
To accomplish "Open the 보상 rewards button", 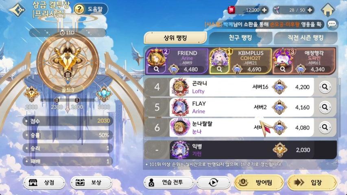I will click(x=91, y=183).
